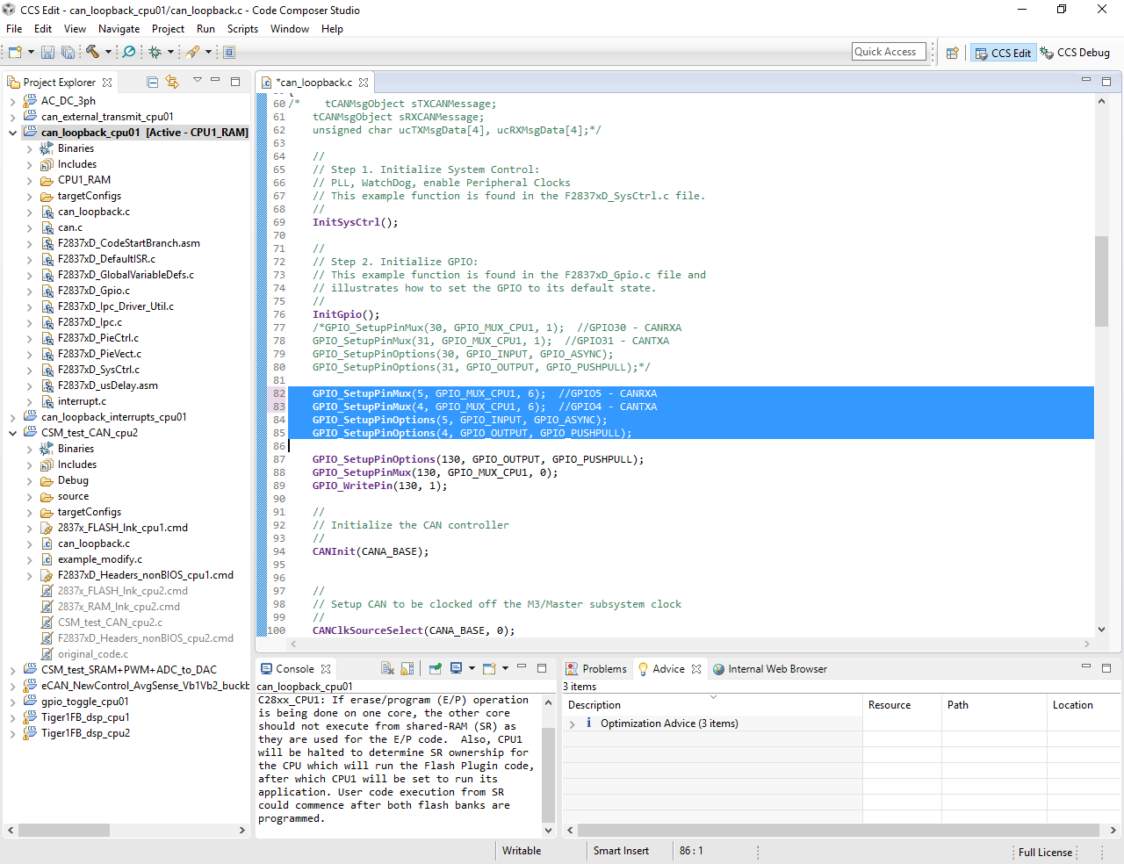Toggle Link with Editor in Project Explorer
This screenshot has height=864, width=1124.
click(x=172, y=82)
